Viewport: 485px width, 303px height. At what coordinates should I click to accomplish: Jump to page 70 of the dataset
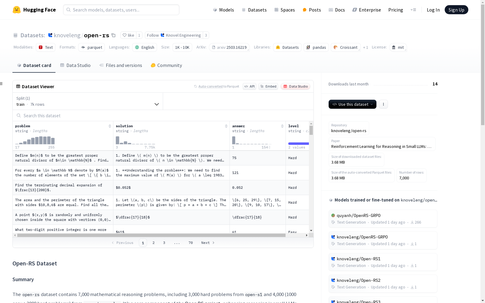[191, 243]
